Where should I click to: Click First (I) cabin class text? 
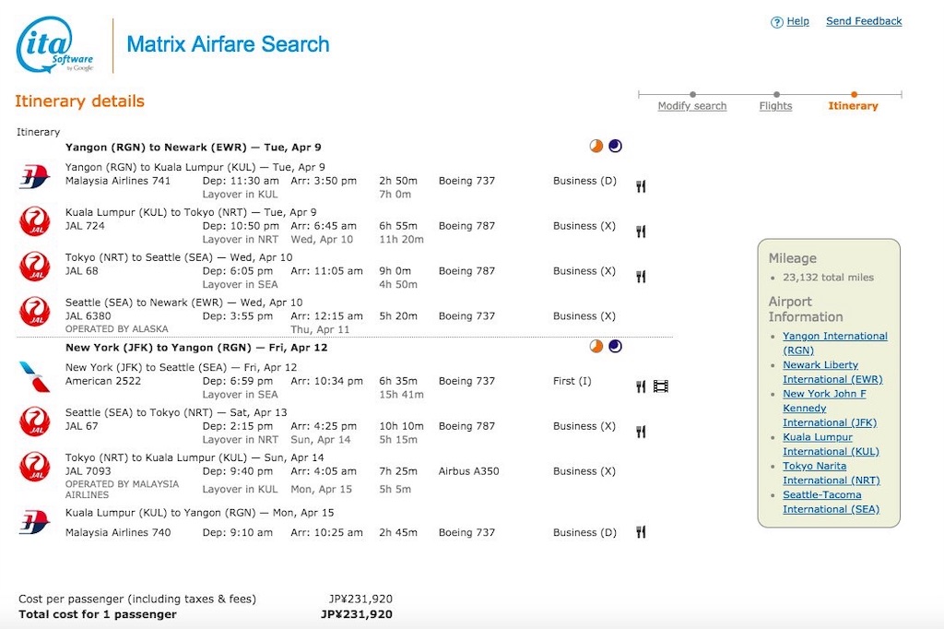tap(572, 381)
